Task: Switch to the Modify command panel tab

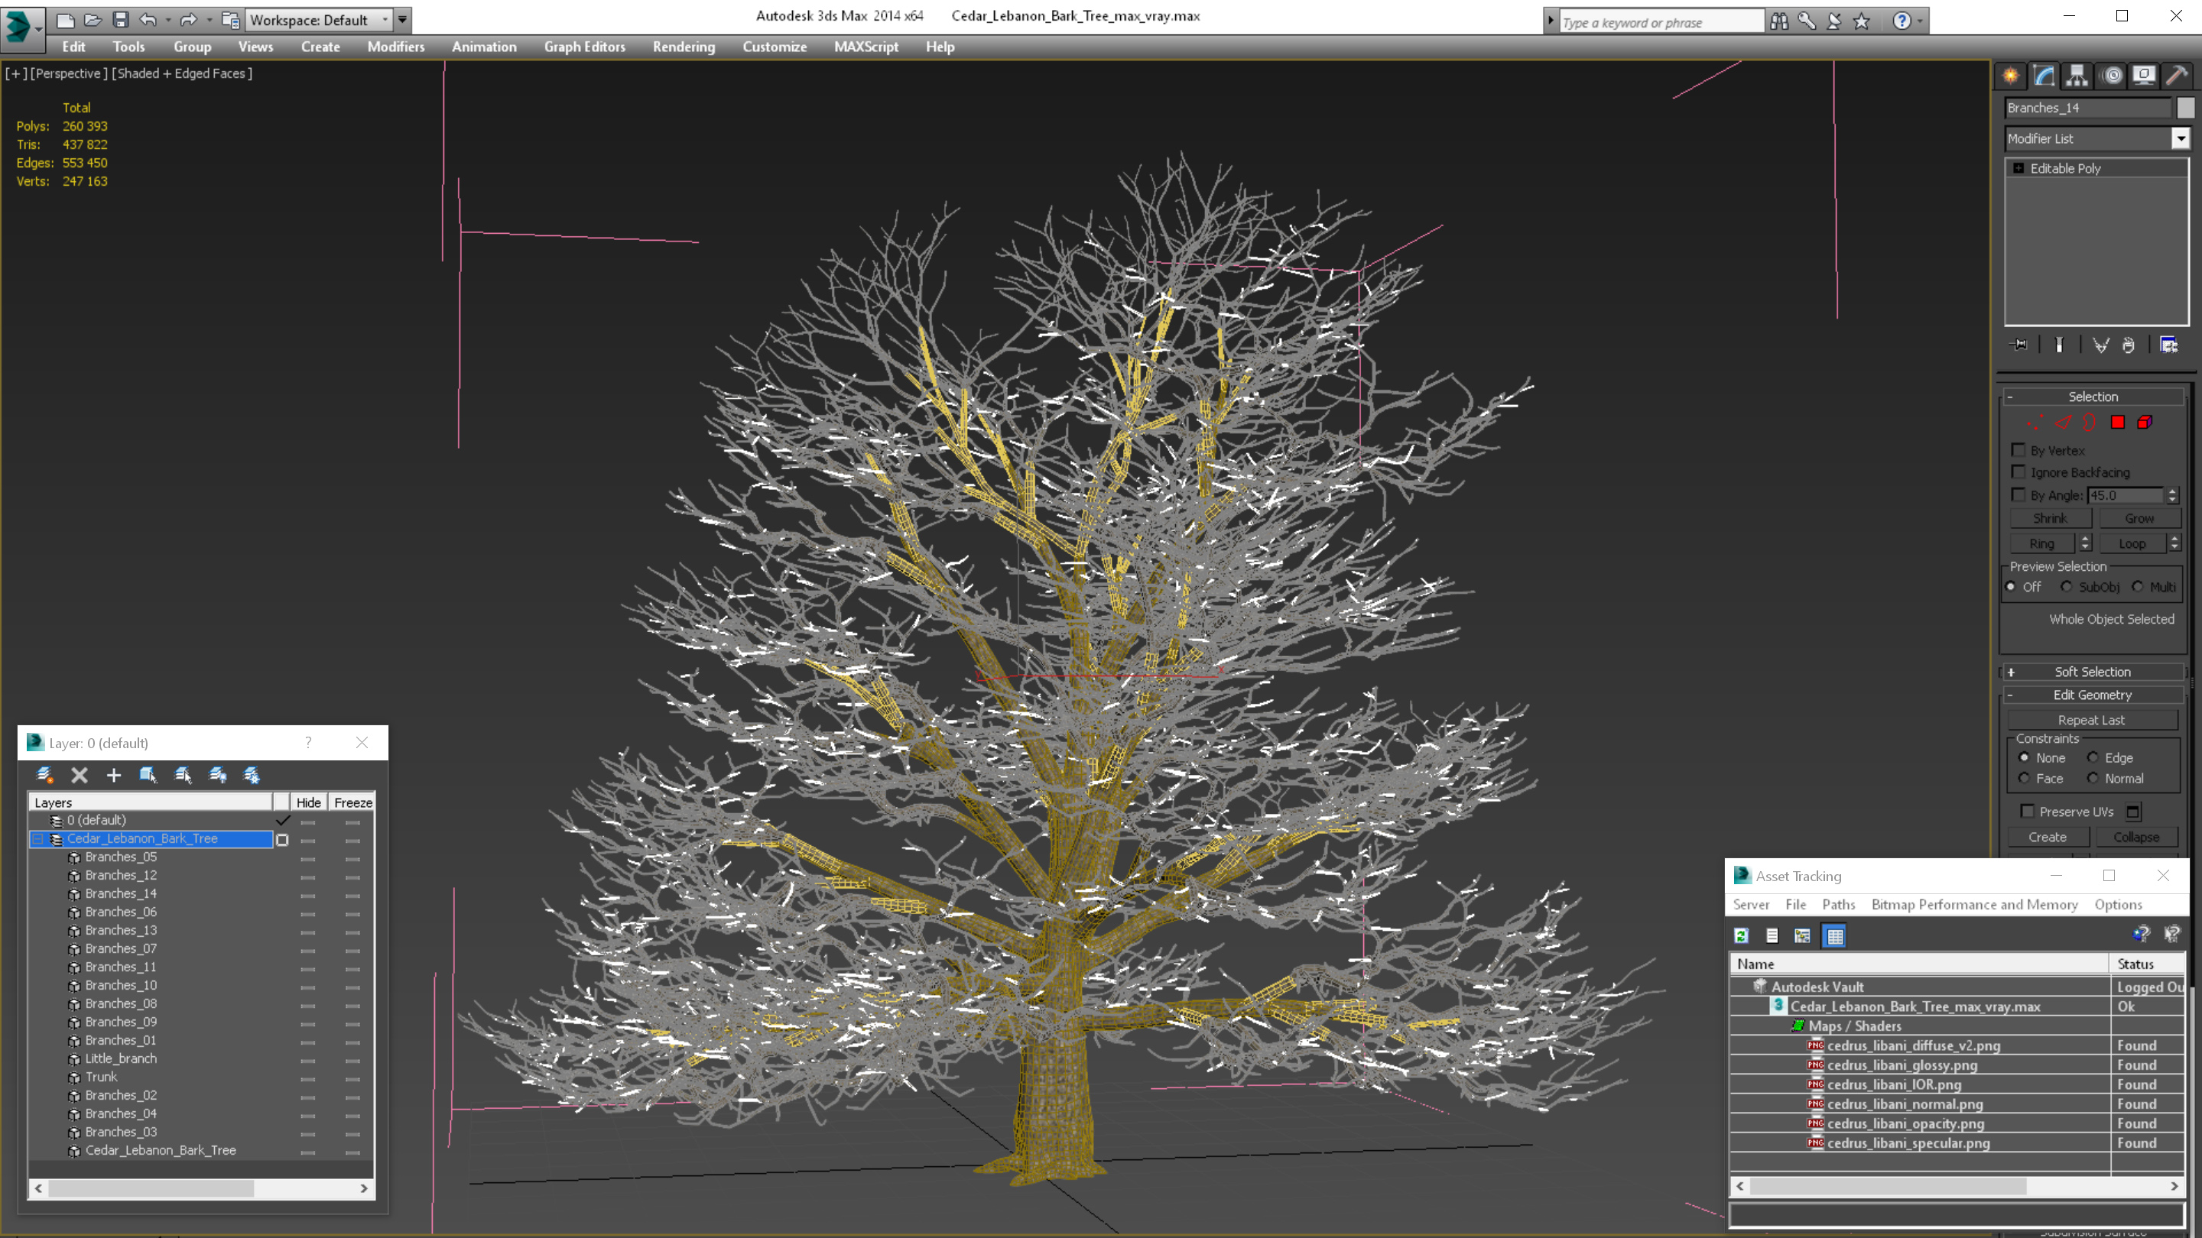Action: [x=2044, y=76]
